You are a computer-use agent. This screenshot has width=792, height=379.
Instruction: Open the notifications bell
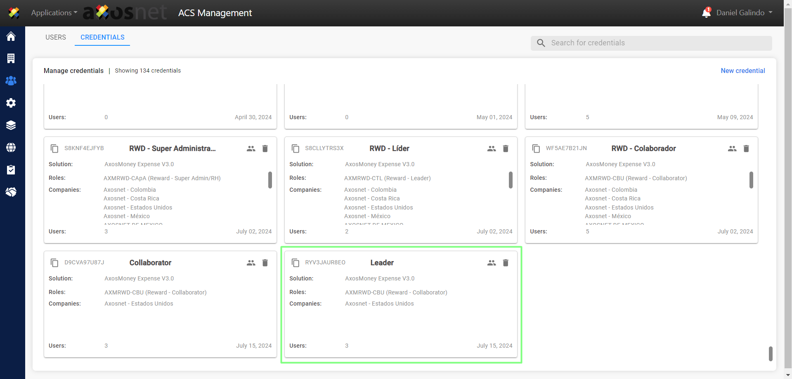pos(706,13)
